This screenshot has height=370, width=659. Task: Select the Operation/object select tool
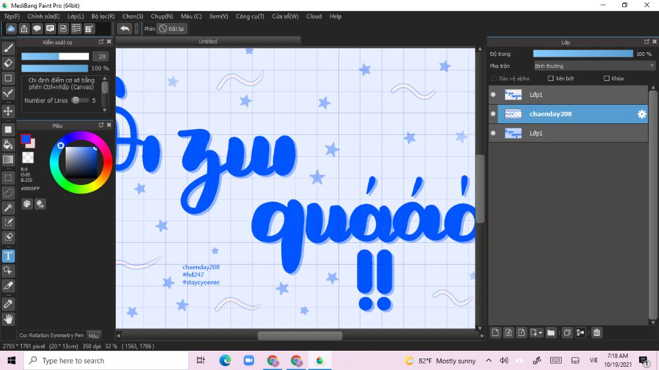click(8, 270)
